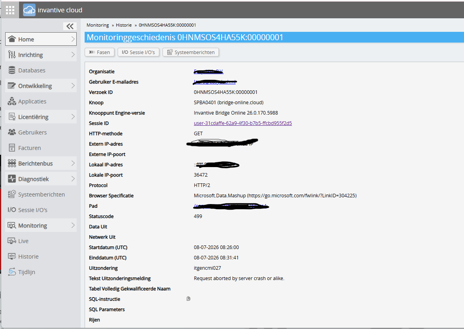This screenshot has height=329, width=464.
Task: Click the sidebar I/O icon
Action: click(x=12, y=210)
